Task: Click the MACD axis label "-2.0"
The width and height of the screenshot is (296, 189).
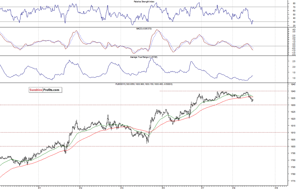Action: tap(294, 54)
